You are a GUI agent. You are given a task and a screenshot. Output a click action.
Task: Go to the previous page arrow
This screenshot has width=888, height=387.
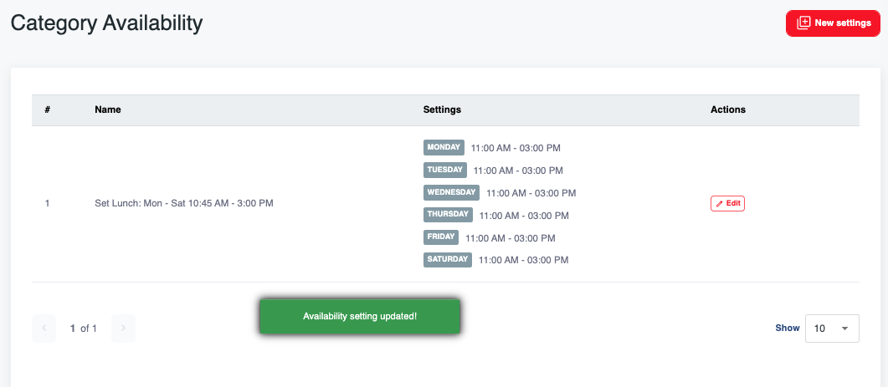coord(44,328)
